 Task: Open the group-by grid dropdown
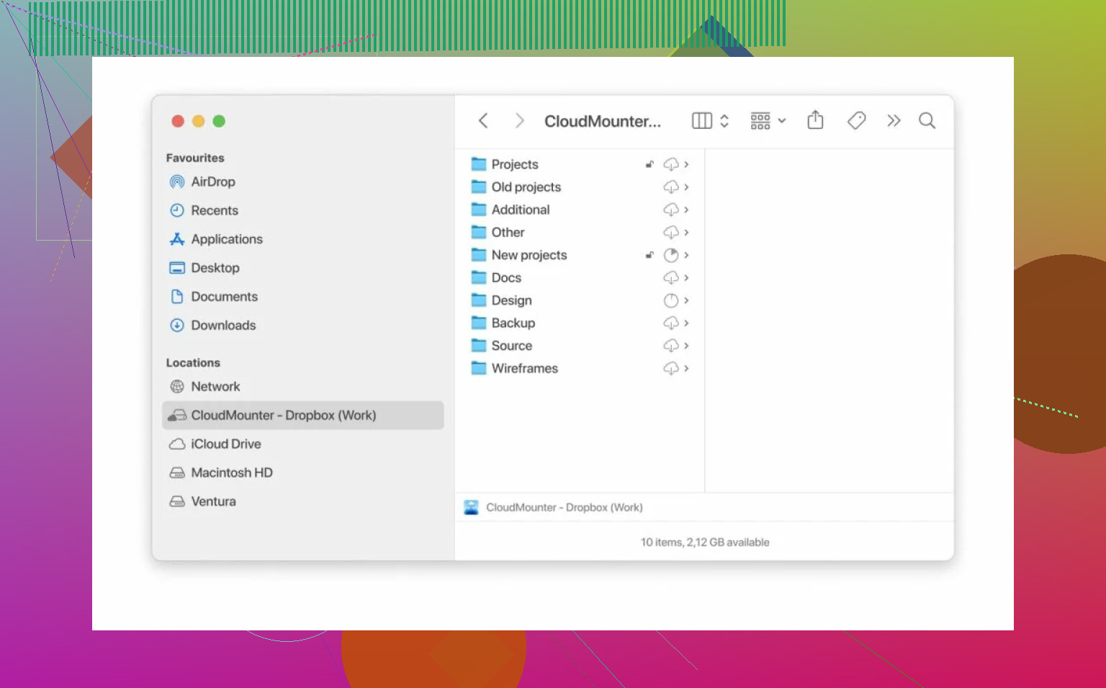click(x=768, y=121)
